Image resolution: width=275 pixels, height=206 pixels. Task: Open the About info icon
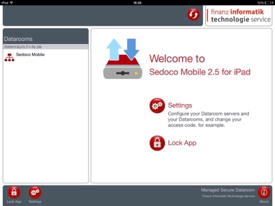click(x=264, y=192)
